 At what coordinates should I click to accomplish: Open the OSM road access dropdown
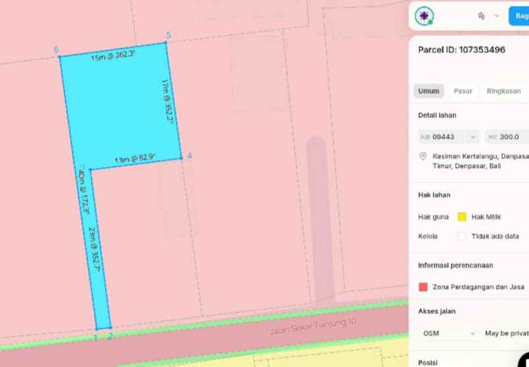click(x=448, y=334)
